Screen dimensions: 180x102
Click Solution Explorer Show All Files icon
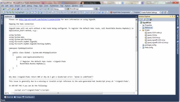(x=144, y=20)
